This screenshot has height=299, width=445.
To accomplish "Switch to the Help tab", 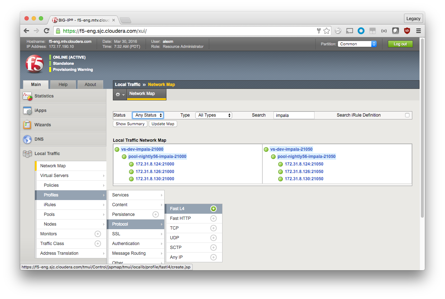I will [63, 85].
